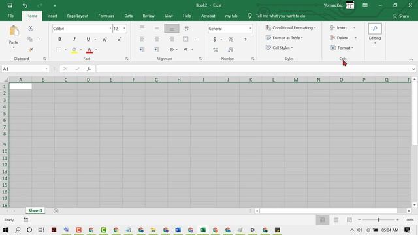Viewport: 418px width, 235px height.
Task: Select the Sheet1 tab
Action: click(x=35, y=210)
